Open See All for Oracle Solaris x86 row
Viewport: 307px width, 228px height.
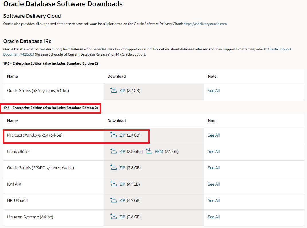click(214, 91)
